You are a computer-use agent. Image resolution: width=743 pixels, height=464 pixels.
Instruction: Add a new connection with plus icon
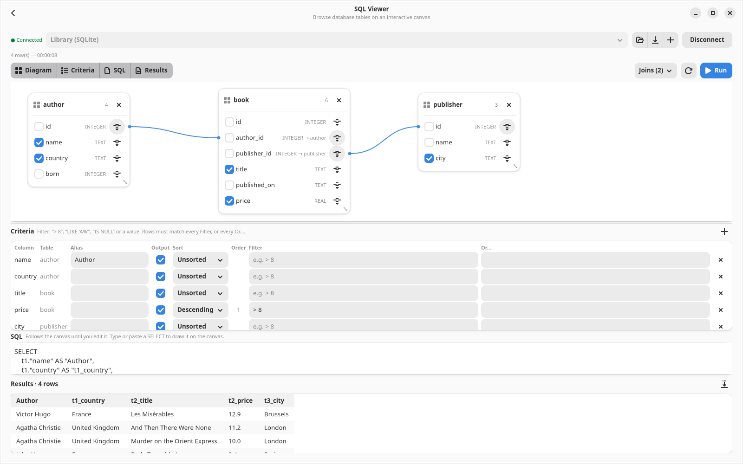click(x=671, y=40)
